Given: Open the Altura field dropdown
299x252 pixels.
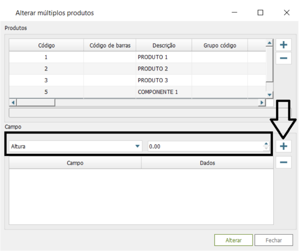Looking at the screenshot, I should (x=137, y=146).
